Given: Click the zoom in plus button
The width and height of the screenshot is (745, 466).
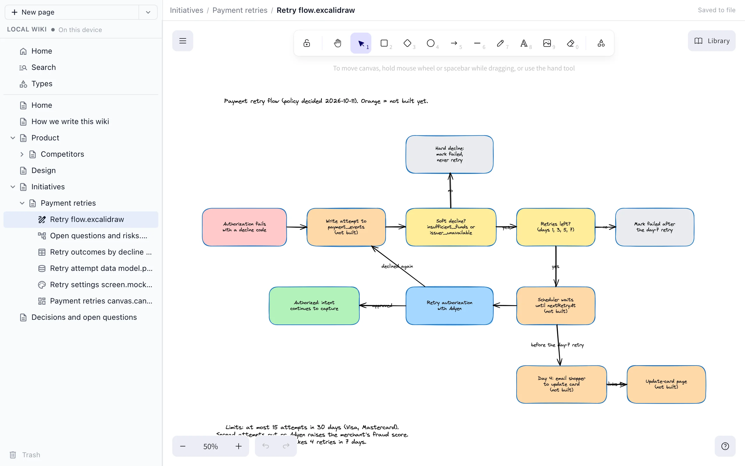Looking at the screenshot, I should (239, 446).
